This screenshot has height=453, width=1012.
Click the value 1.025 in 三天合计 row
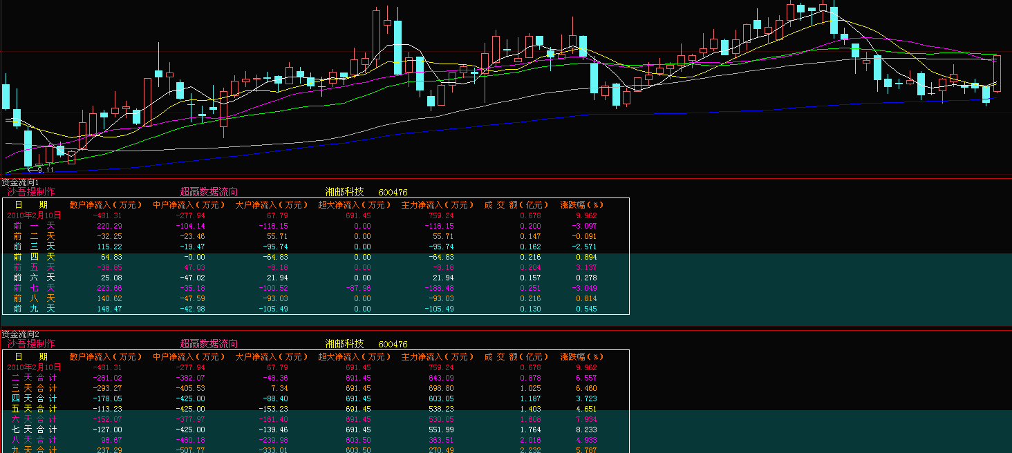tap(530, 388)
